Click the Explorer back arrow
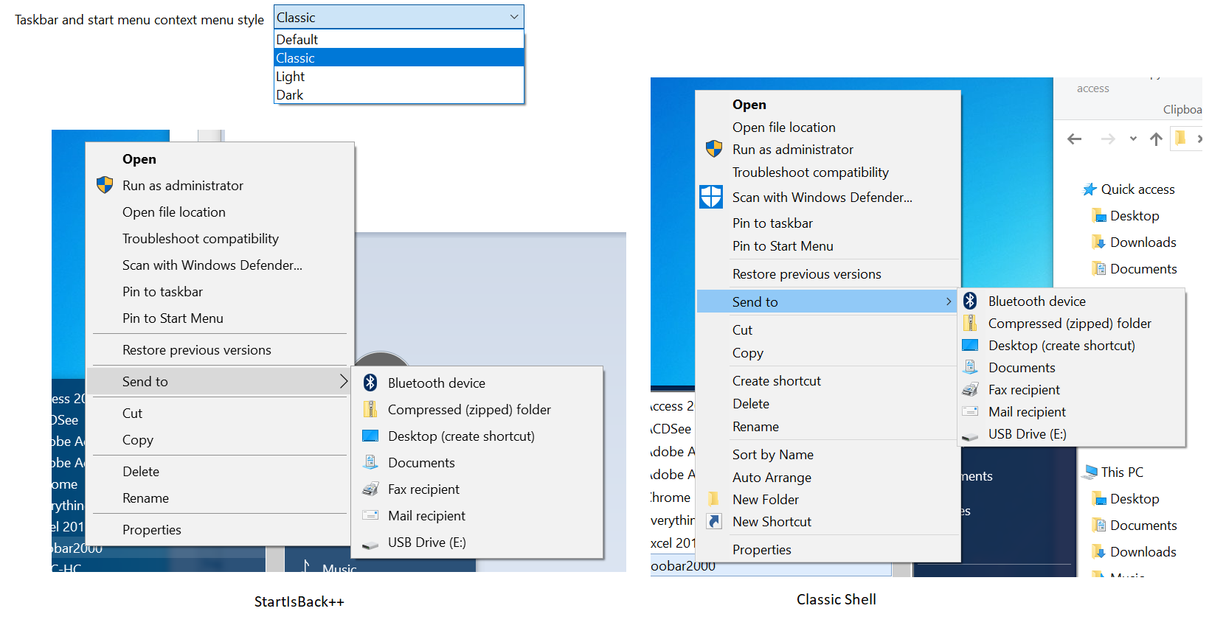 pyautogui.click(x=1074, y=139)
